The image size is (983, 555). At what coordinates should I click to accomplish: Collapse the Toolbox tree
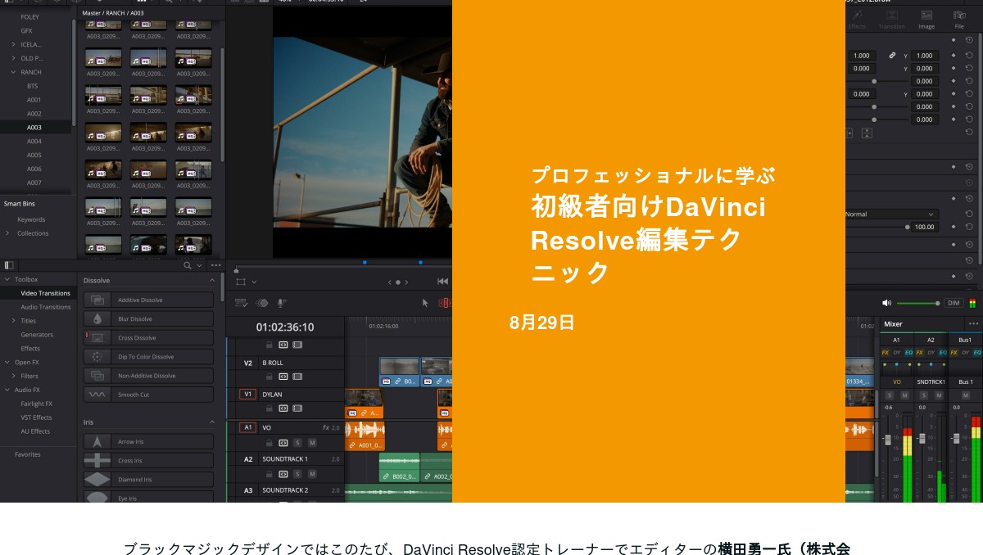(7, 279)
